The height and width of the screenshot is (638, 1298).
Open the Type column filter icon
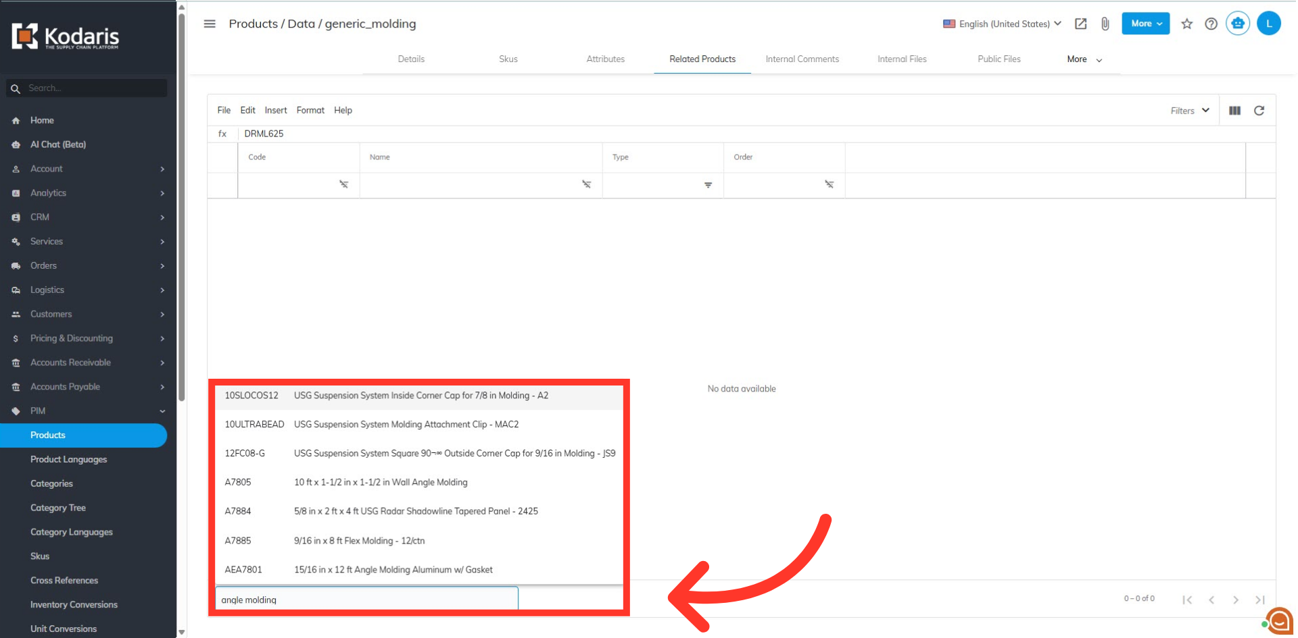(708, 185)
